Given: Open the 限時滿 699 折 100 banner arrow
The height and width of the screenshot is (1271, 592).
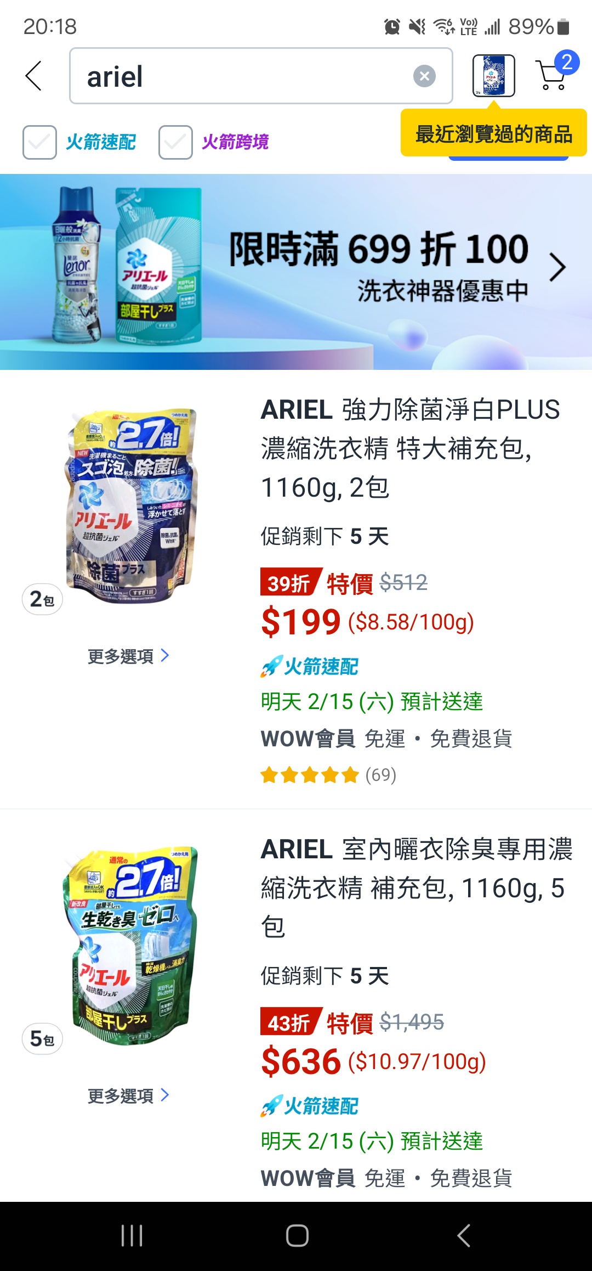Looking at the screenshot, I should [x=557, y=267].
